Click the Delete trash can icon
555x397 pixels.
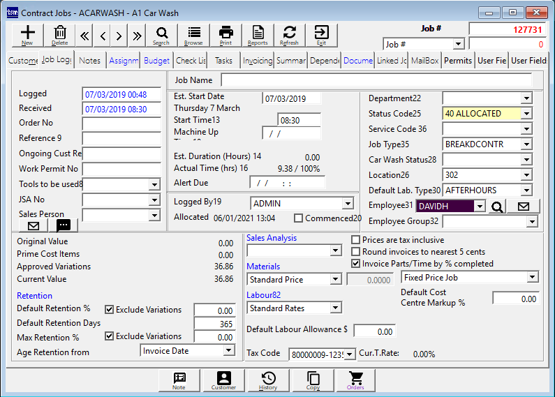[x=61, y=34]
